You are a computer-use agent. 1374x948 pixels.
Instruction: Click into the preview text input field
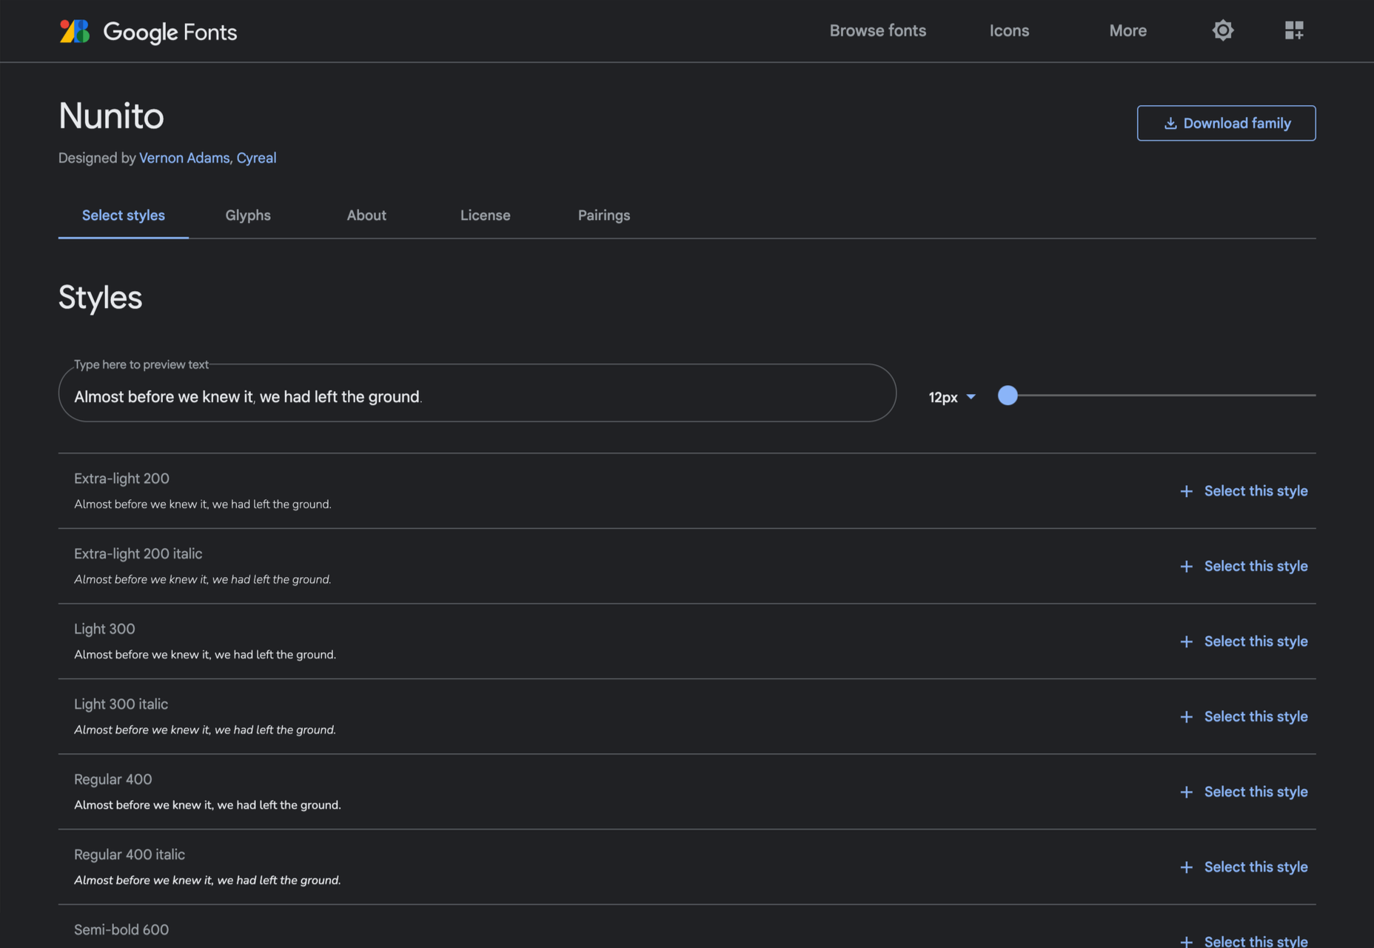pos(477,393)
